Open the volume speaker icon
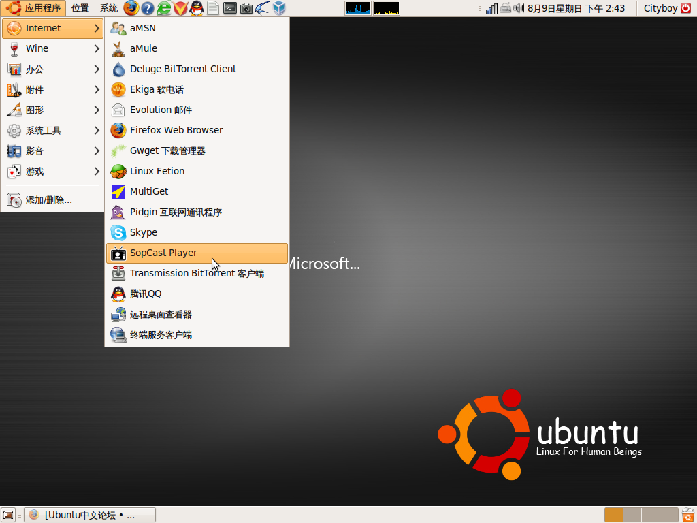This screenshot has width=697, height=523. tap(519, 8)
